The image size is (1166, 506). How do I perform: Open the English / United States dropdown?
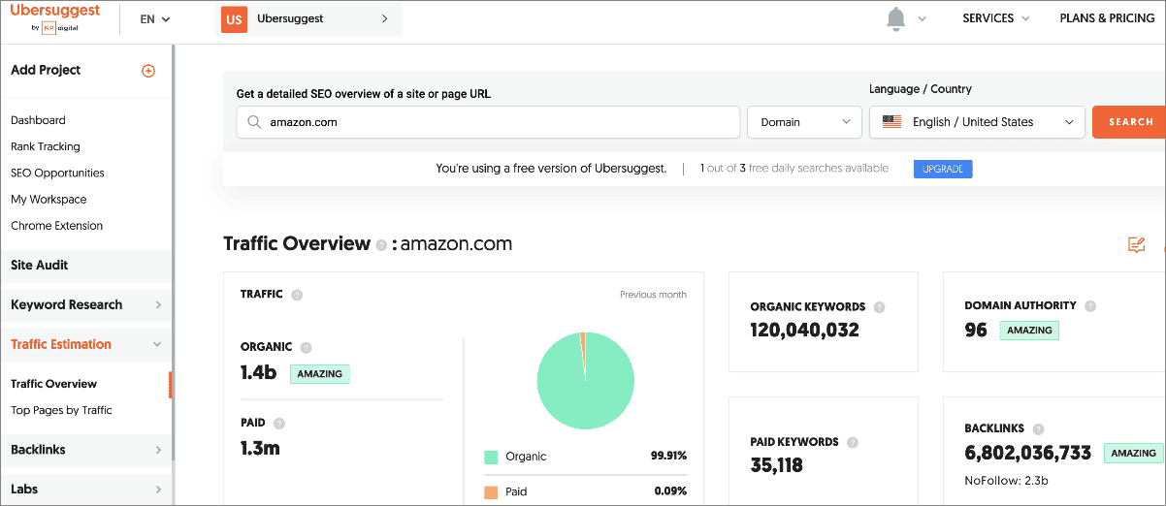point(977,122)
